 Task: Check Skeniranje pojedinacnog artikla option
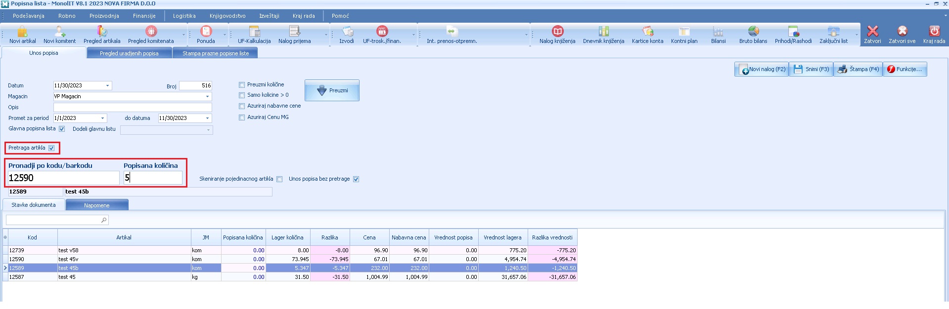point(279,179)
